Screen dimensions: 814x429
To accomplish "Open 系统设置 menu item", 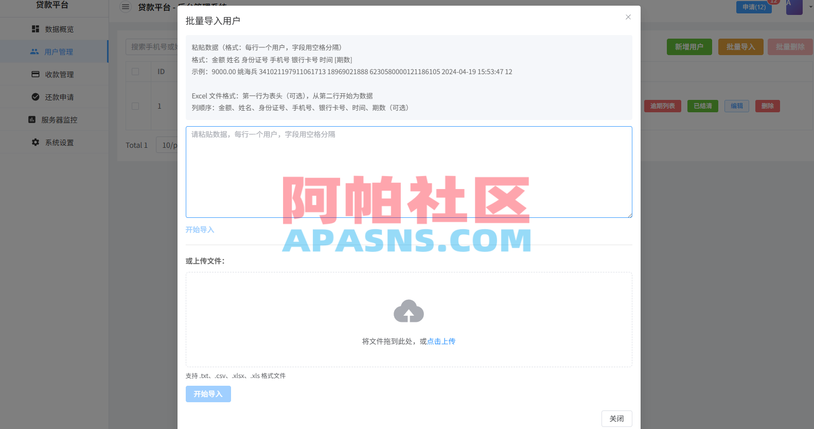I will (54, 142).
